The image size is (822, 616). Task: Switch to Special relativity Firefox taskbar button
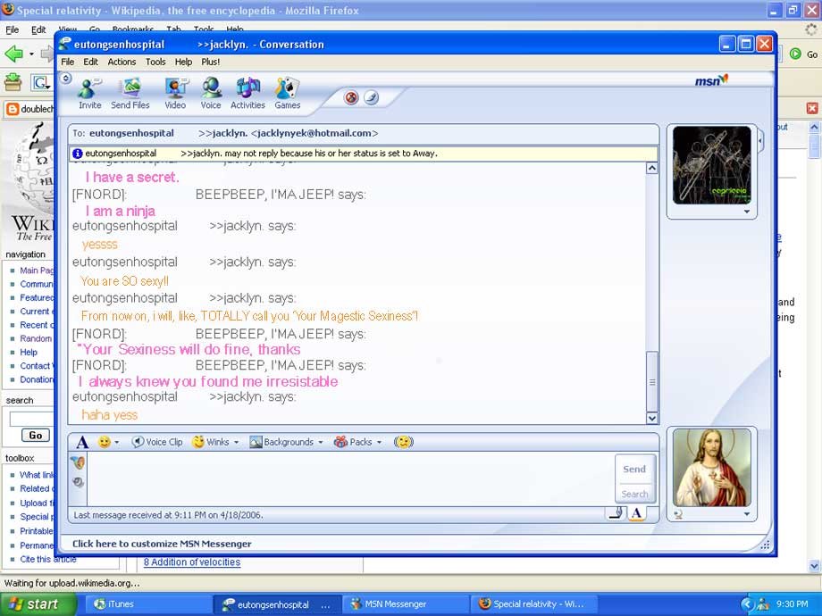point(533,604)
